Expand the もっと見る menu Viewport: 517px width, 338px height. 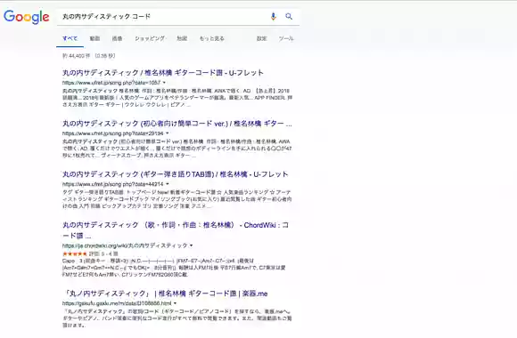point(211,38)
